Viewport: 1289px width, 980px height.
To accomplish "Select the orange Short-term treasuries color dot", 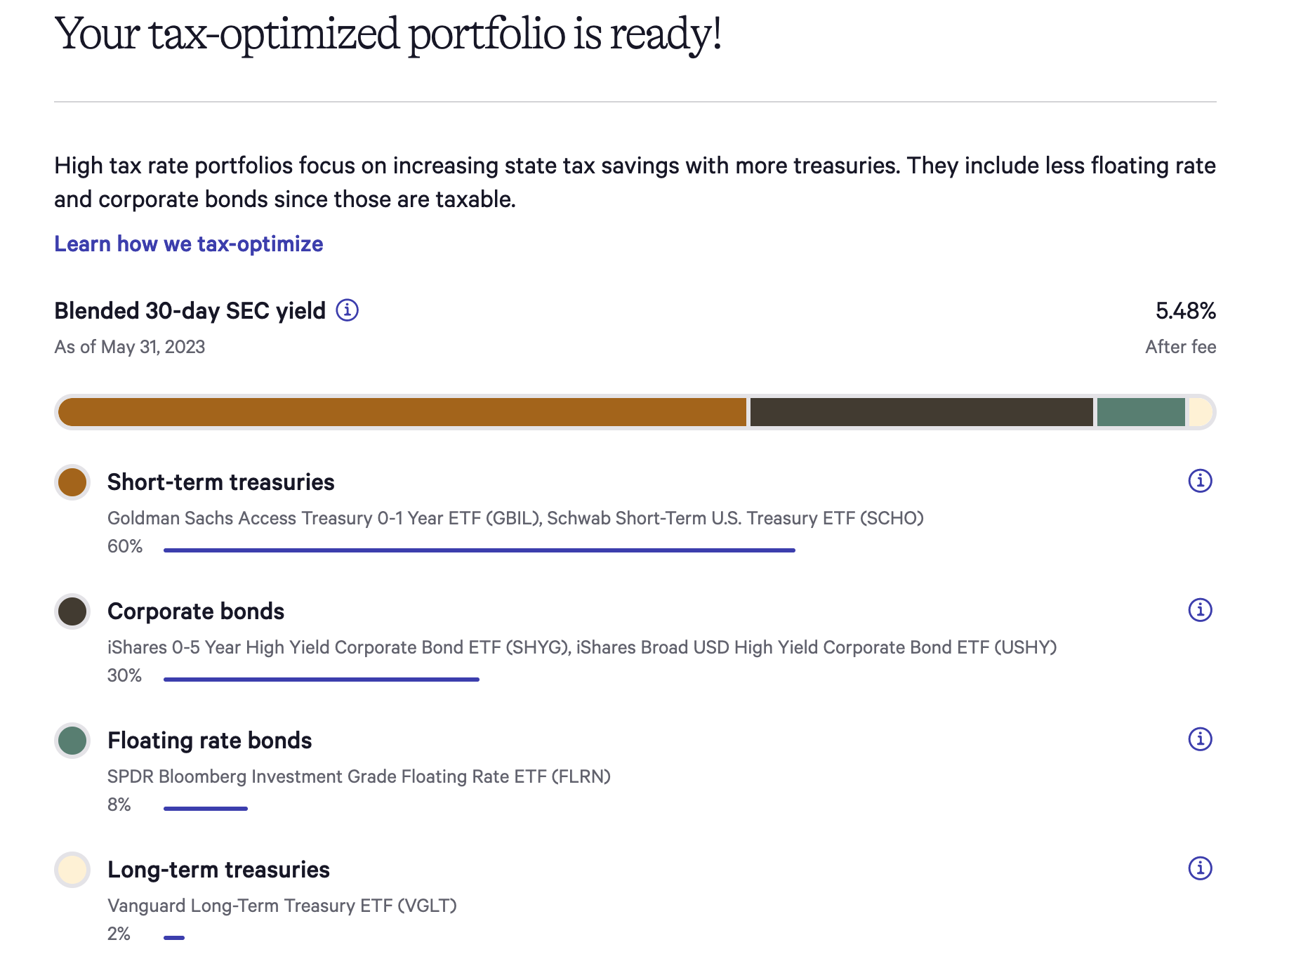I will pyautogui.click(x=72, y=482).
